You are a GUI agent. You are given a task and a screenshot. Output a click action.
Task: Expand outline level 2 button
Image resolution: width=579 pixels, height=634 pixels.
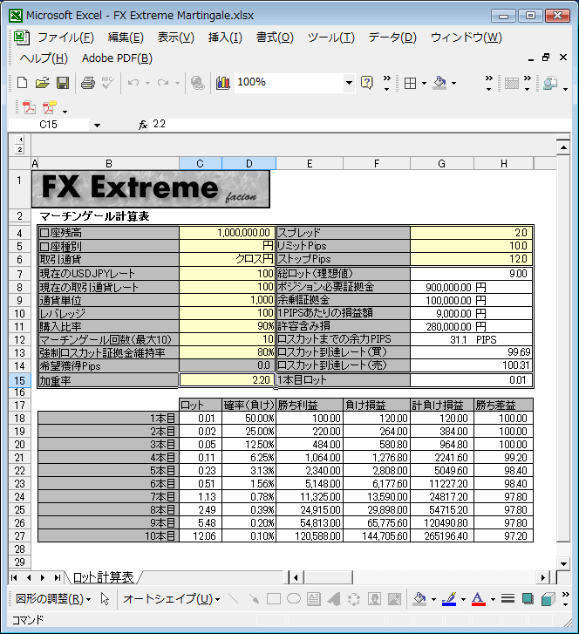click(x=20, y=149)
